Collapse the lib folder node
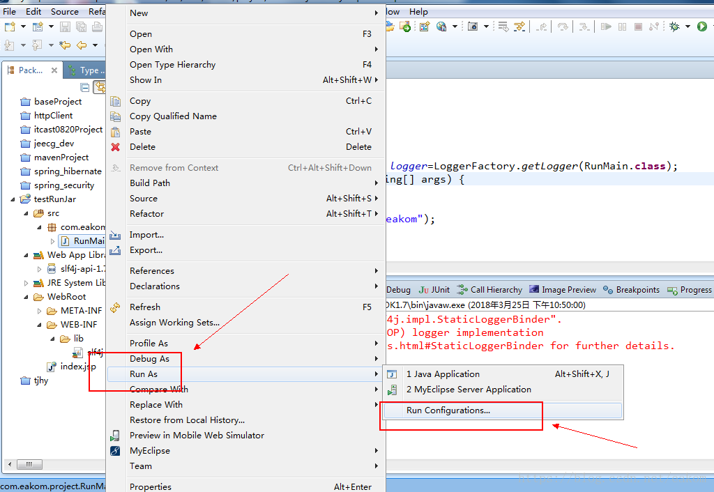Viewport: 714px width, 492px height. [52, 339]
